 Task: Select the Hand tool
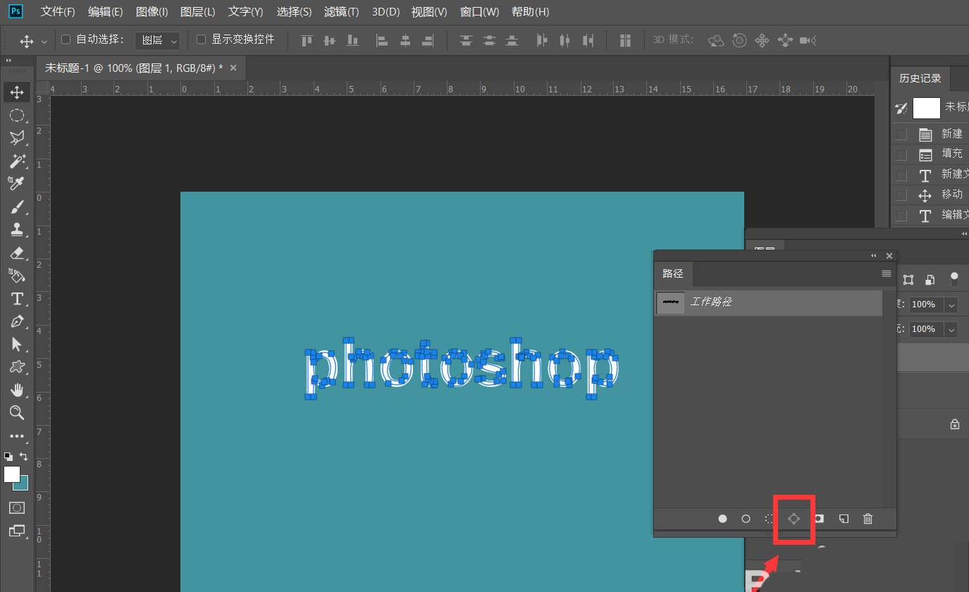click(x=17, y=390)
